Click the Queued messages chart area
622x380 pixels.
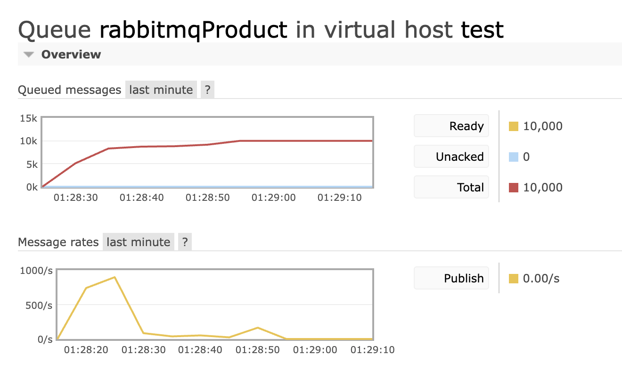click(x=207, y=152)
